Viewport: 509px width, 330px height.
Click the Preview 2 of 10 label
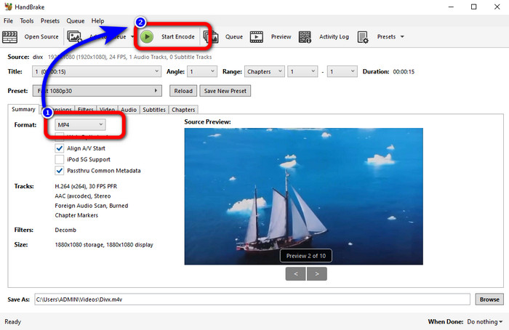(306, 256)
